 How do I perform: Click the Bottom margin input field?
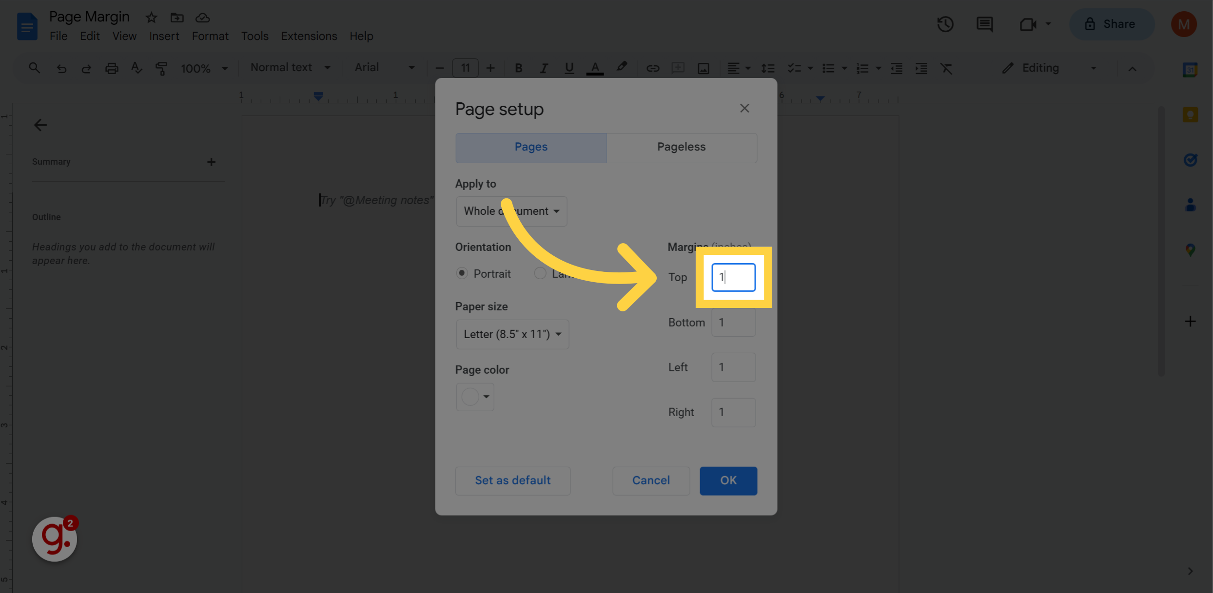tap(733, 323)
